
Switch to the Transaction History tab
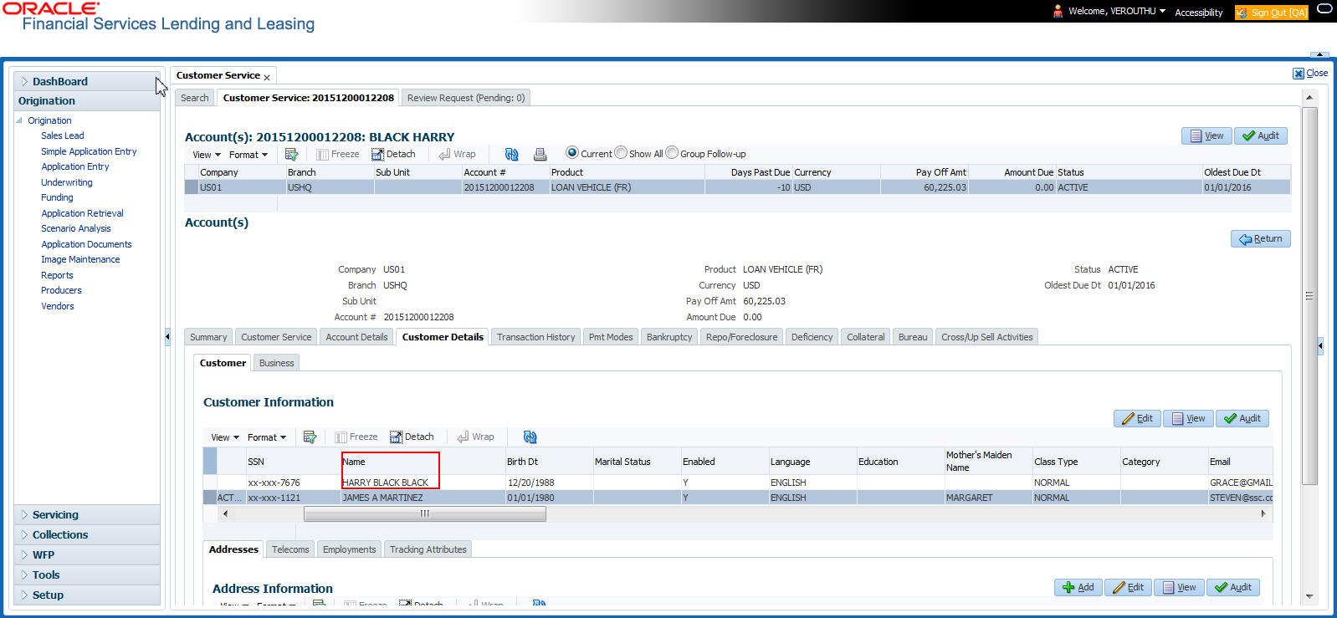tap(535, 337)
